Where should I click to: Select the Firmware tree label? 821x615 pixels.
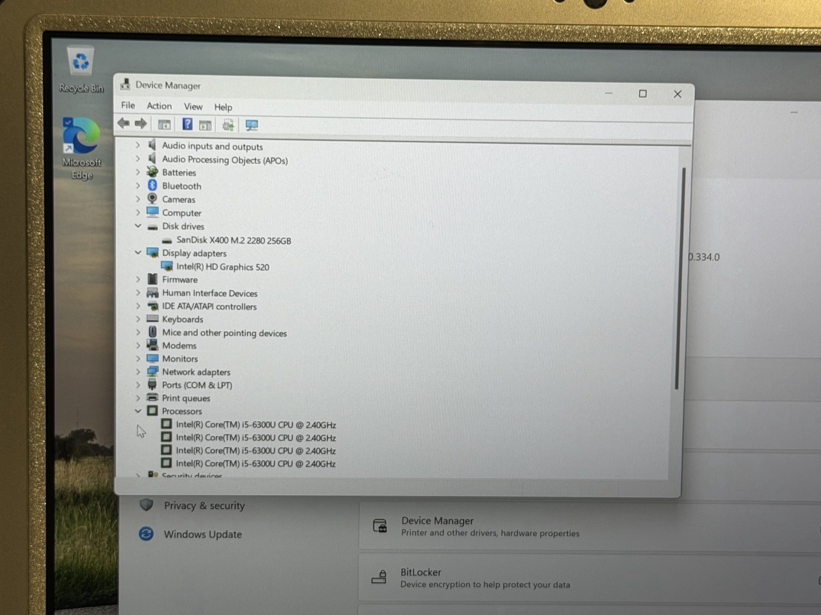[180, 279]
